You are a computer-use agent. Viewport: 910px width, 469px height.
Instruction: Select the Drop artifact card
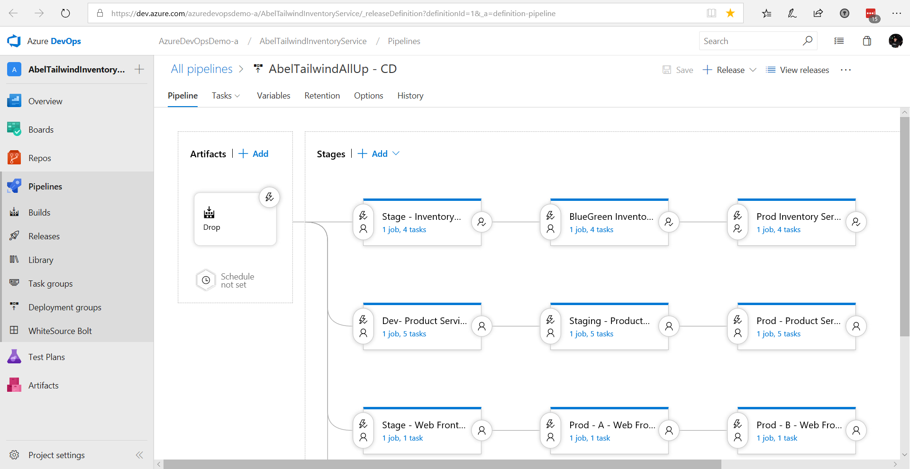point(235,219)
